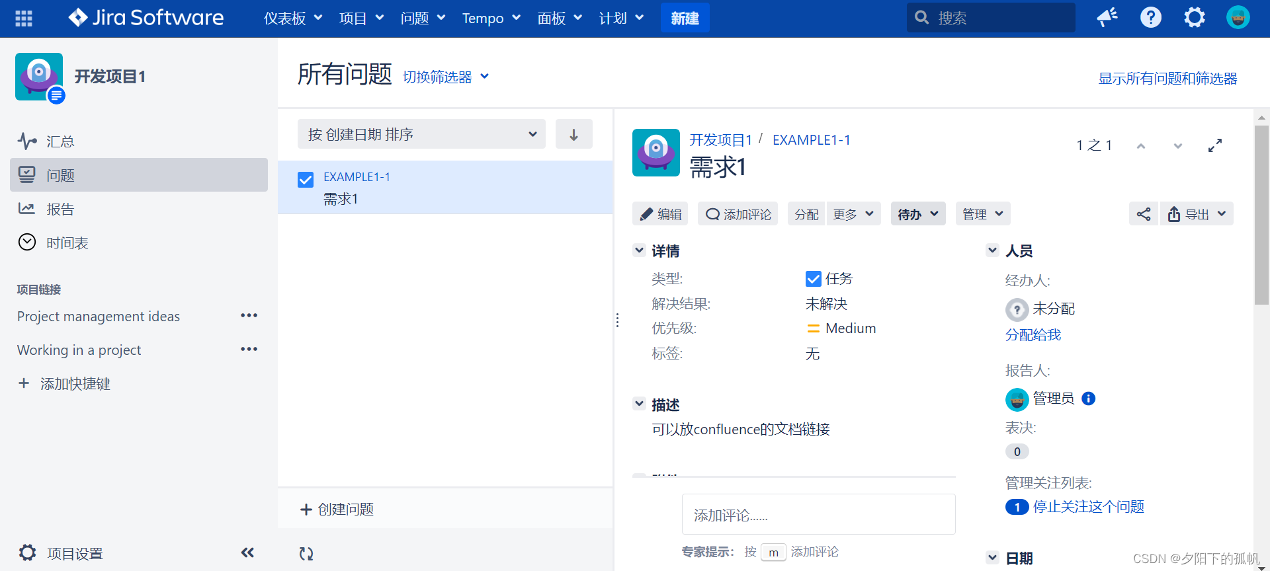The width and height of the screenshot is (1270, 571).
Task: Open the administration gear icon
Action: (x=1195, y=17)
